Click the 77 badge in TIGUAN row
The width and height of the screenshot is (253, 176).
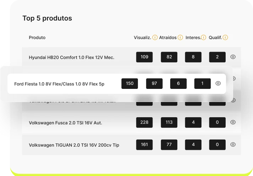(169, 144)
